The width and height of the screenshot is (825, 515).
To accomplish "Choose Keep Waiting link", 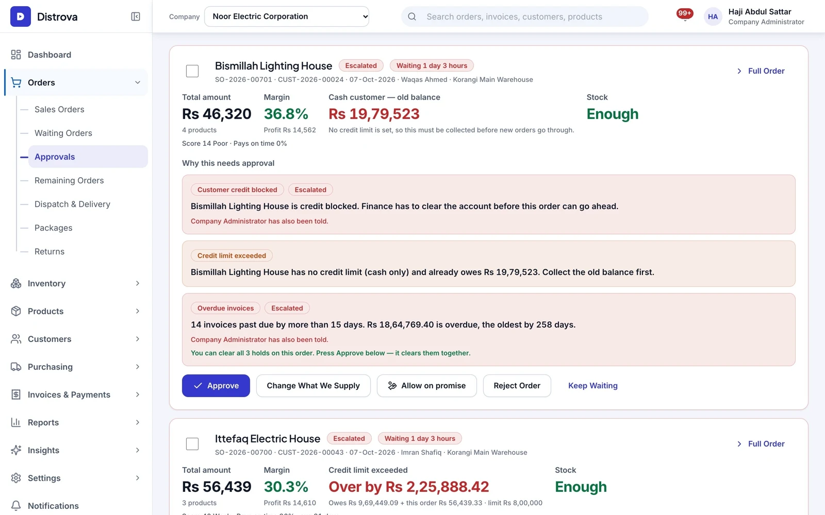I will tap(592, 386).
